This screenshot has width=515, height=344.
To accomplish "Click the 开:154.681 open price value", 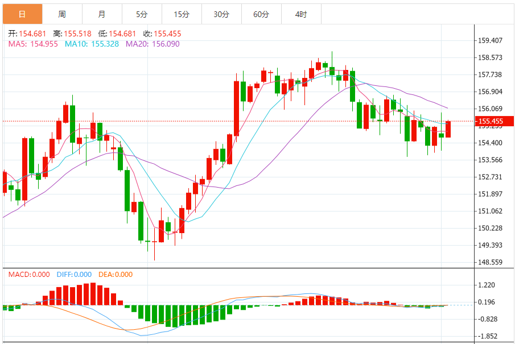I will click(x=27, y=34).
